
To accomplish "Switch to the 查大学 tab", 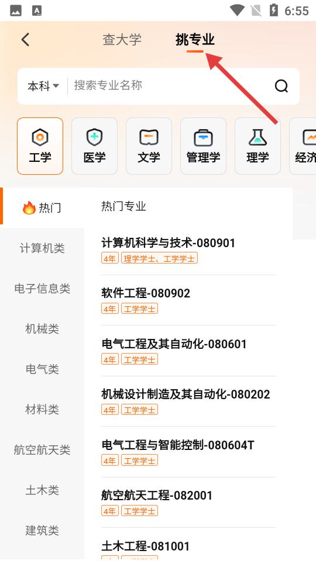I will 122,40.
